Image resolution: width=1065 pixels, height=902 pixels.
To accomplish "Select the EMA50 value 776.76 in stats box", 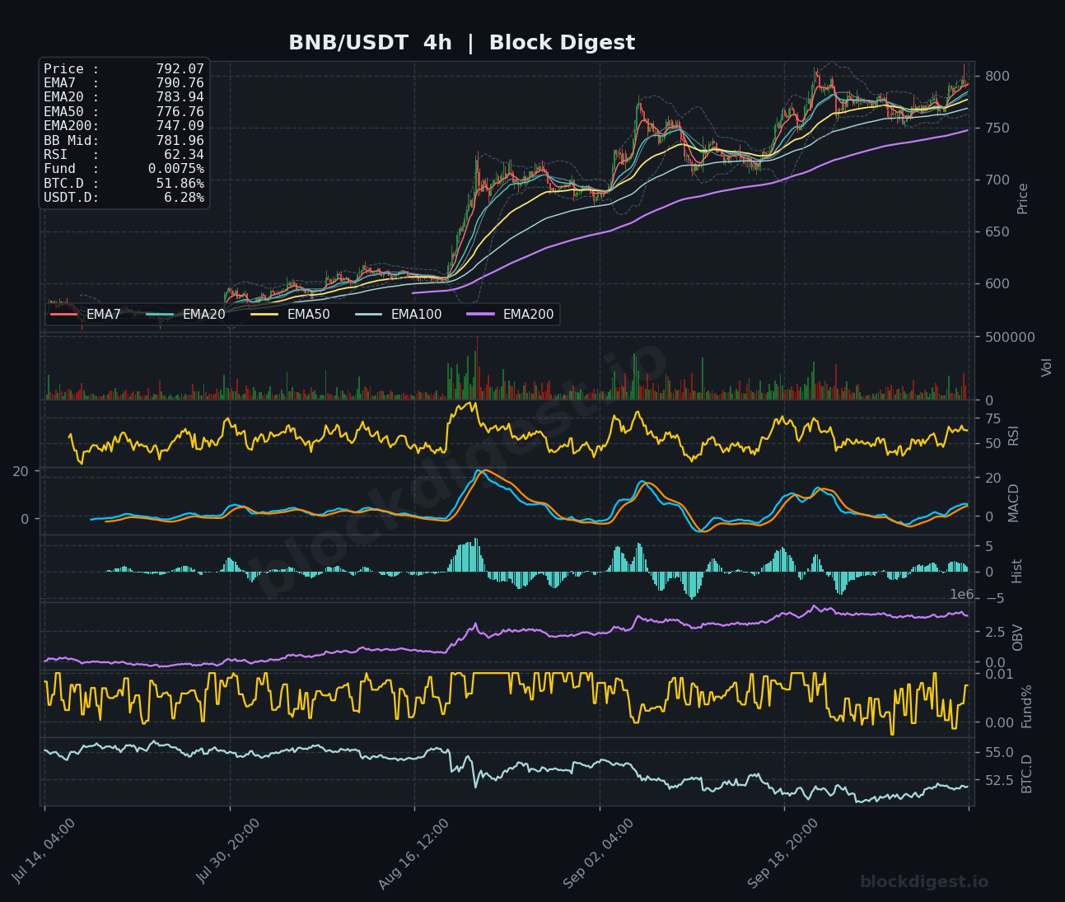I will 180,112.
